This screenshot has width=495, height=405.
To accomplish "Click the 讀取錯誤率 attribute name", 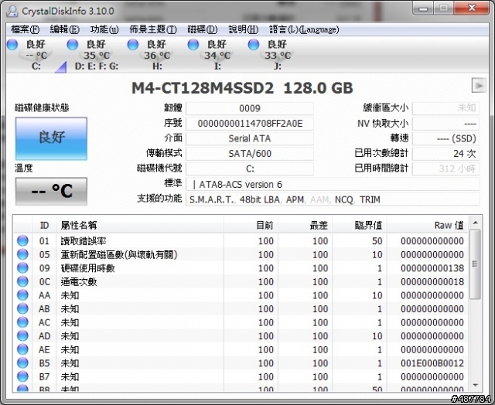I will click(84, 241).
